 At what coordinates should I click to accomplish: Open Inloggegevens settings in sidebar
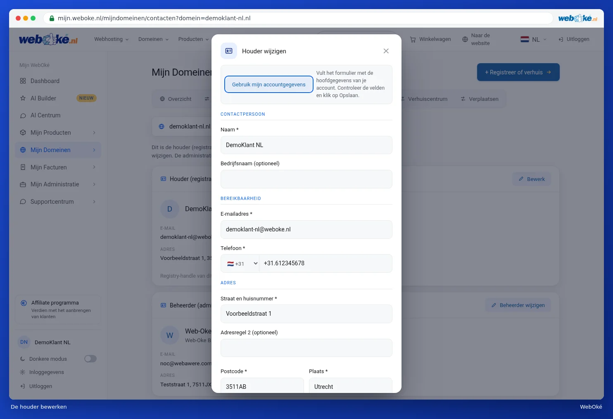42,372
